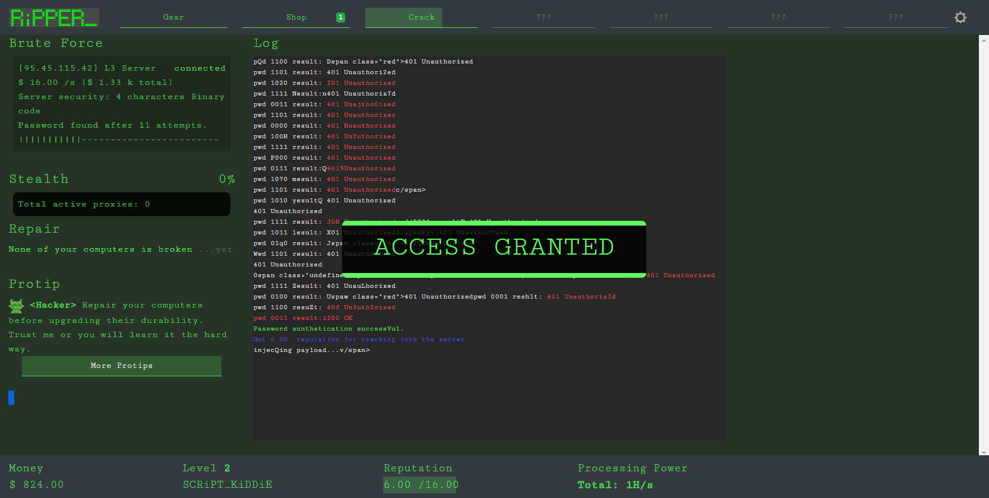The height and width of the screenshot is (498, 989).
Task: Open the settings gear icon
Action: coord(960,18)
